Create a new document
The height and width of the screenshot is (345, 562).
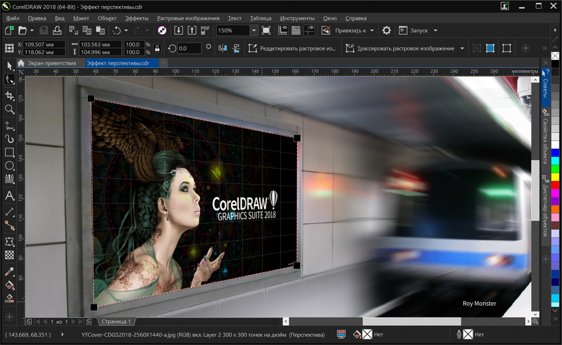[9, 31]
